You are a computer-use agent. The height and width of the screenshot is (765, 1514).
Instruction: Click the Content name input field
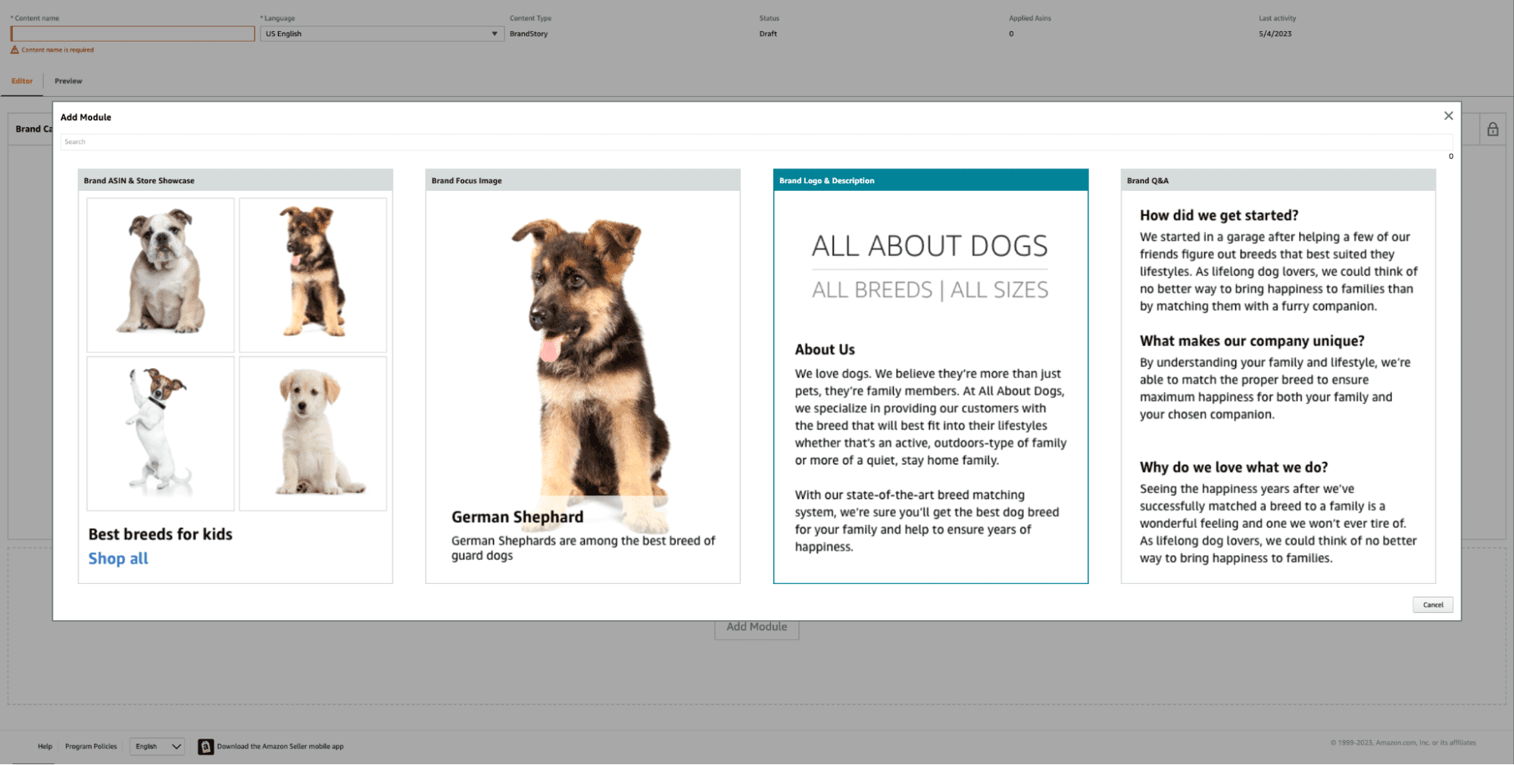[x=133, y=33]
